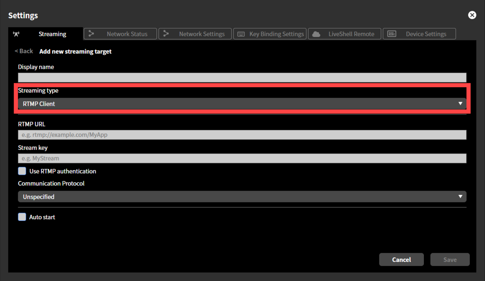Screen dimensions: 485x281
Task: Open the Streaming type dropdown showing RTMP Client
Action: 242,103
